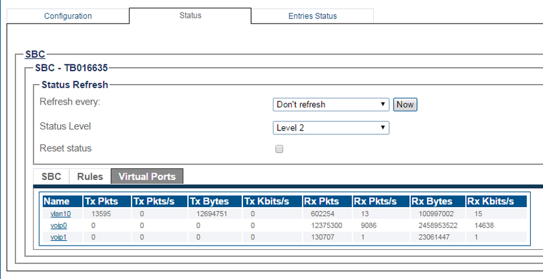Expand the Status Level dropdown
543x279 pixels.
pyautogui.click(x=331, y=127)
